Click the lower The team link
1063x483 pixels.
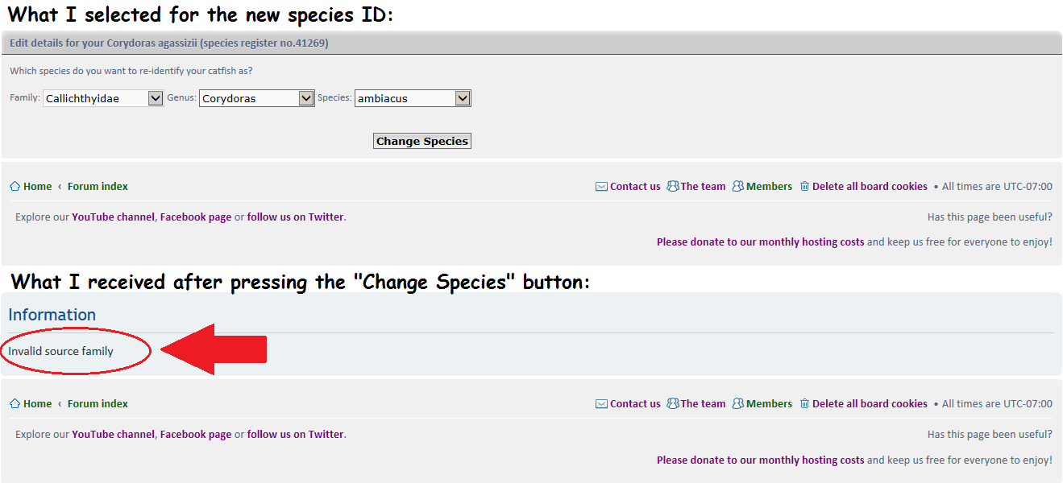pos(703,403)
